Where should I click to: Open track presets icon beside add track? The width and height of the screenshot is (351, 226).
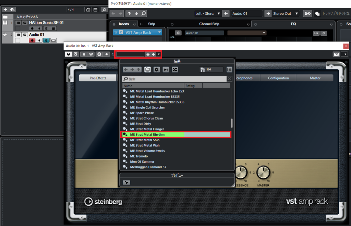point(13,10)
